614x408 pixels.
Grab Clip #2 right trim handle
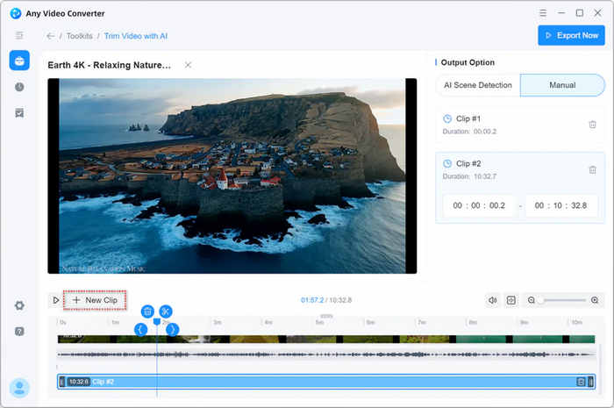pos(590,382)
